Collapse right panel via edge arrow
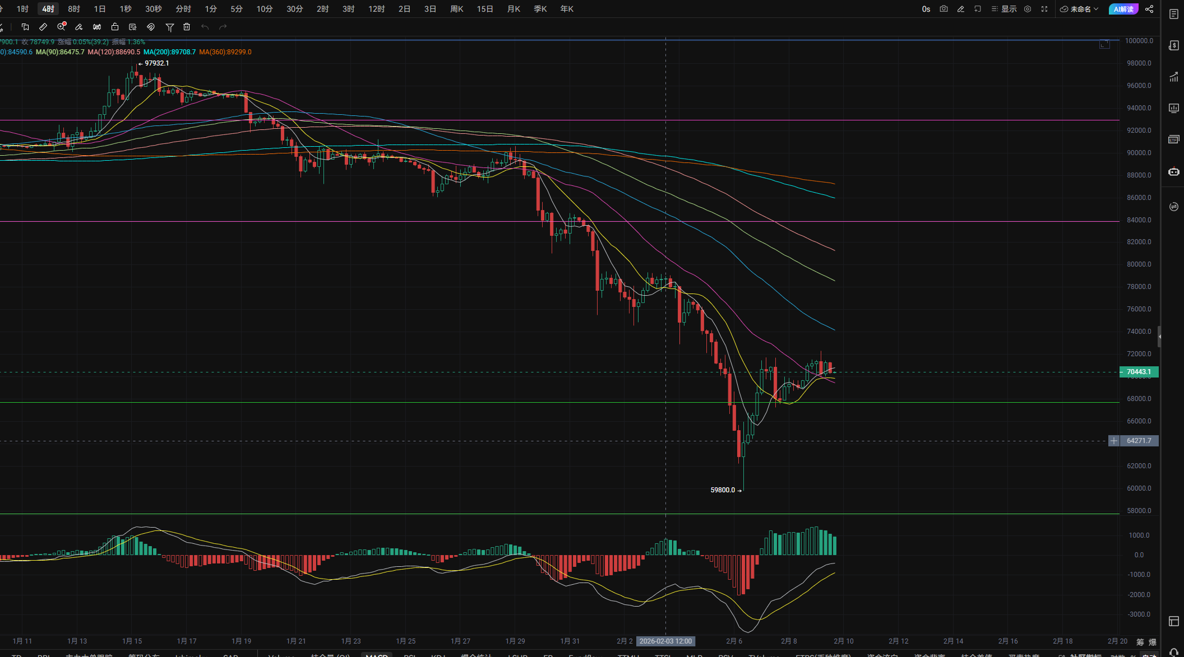Screen dimensions: 1184x657 tap(1159, 337)
